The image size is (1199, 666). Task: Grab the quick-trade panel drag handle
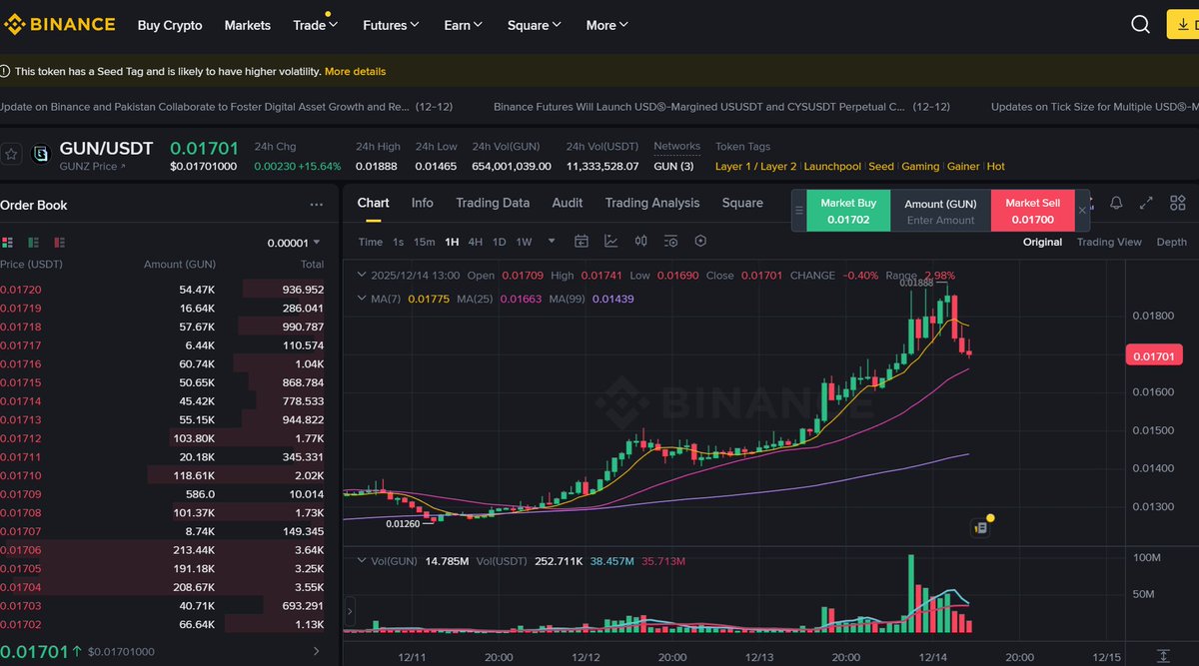(x=798, y=211)
